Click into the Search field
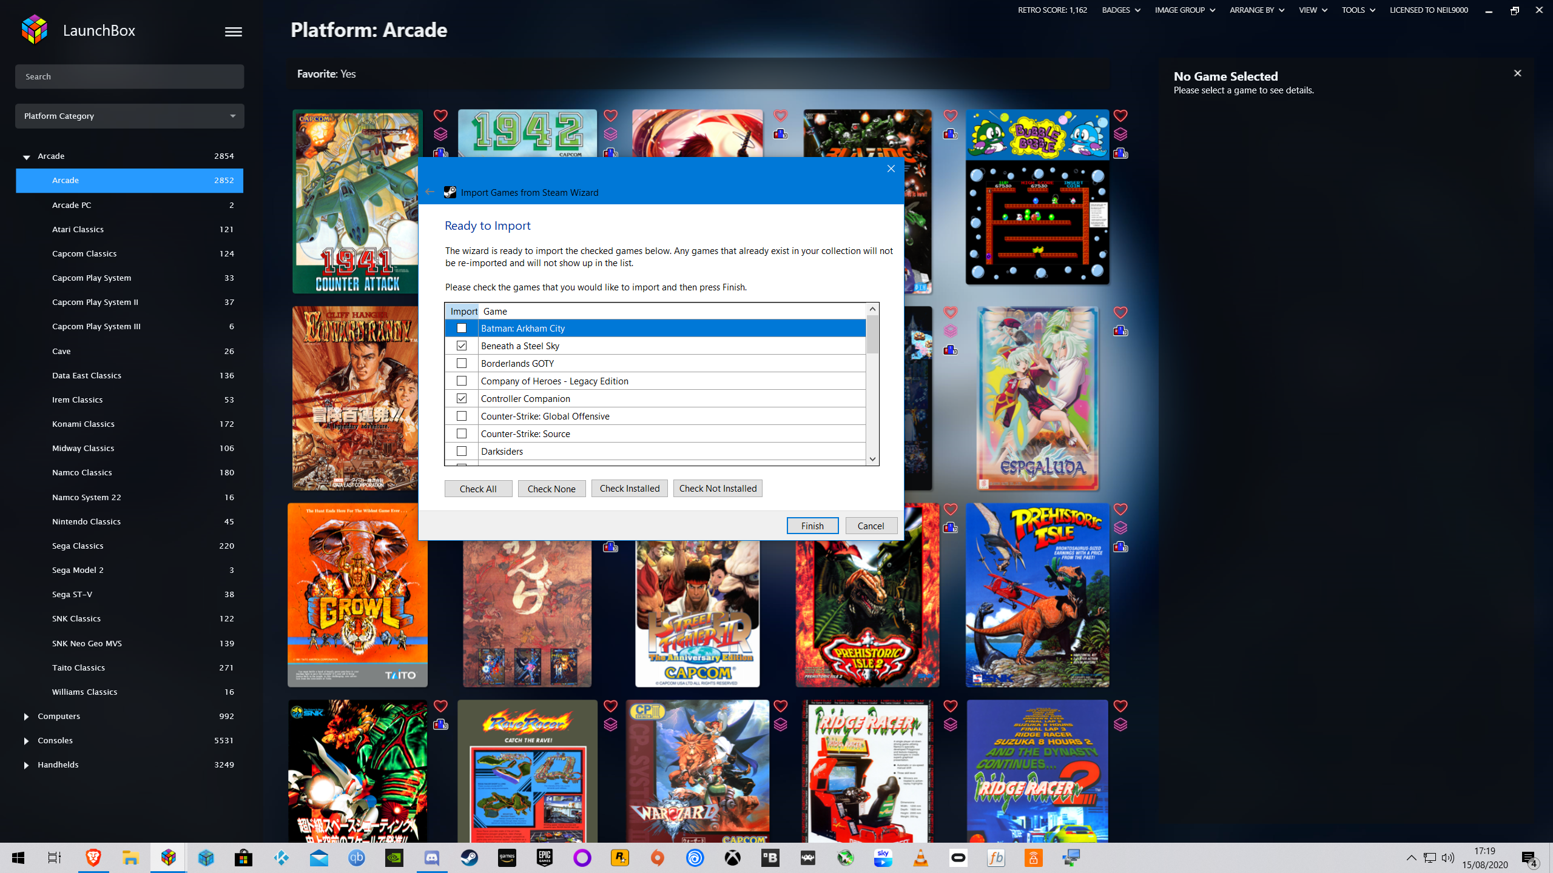Viewport: 1553px width, 873px height. tap(129, 76)
